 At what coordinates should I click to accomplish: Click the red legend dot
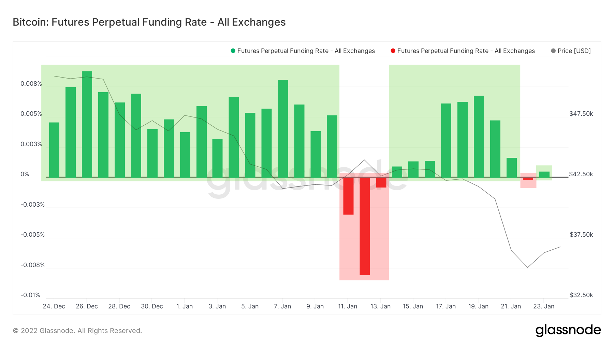pyautogui.click(x=393, y=51)
